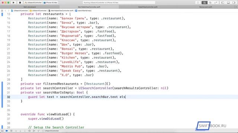Image resolution: width=238 pixels, height=133 pixels.
Task: Toggle the Navigator panel
Action: (x=223, y=3)
